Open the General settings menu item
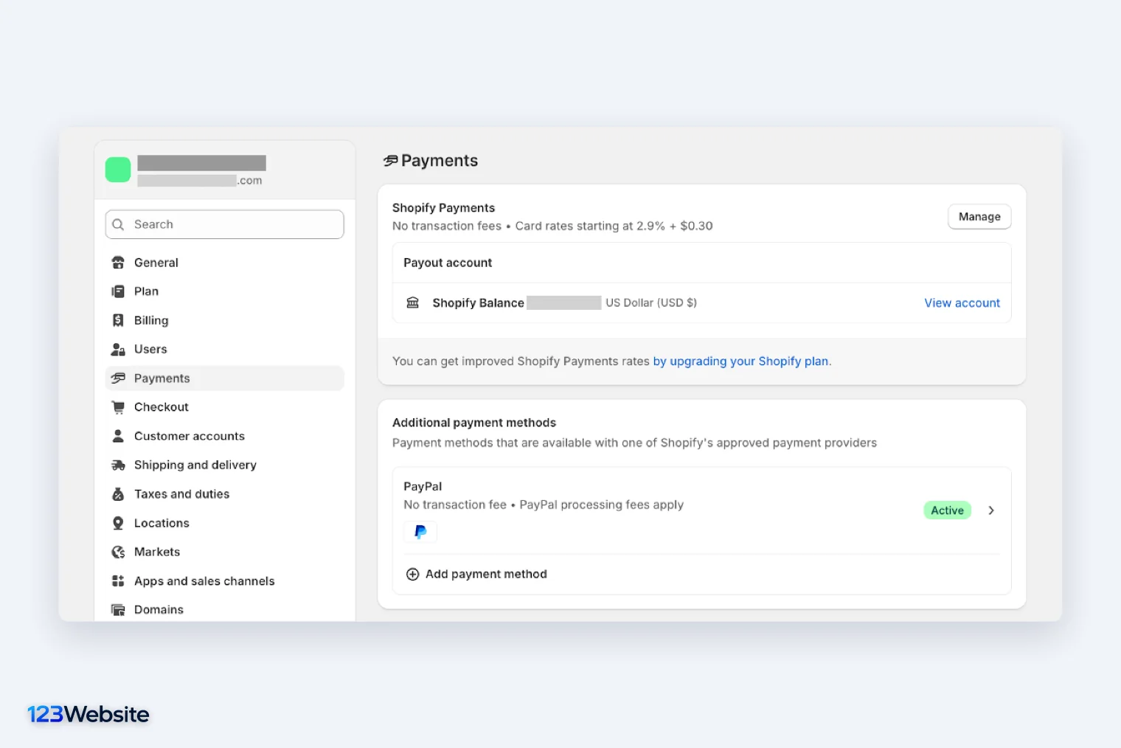This screenshot has width=1121, height=748. 224,263
